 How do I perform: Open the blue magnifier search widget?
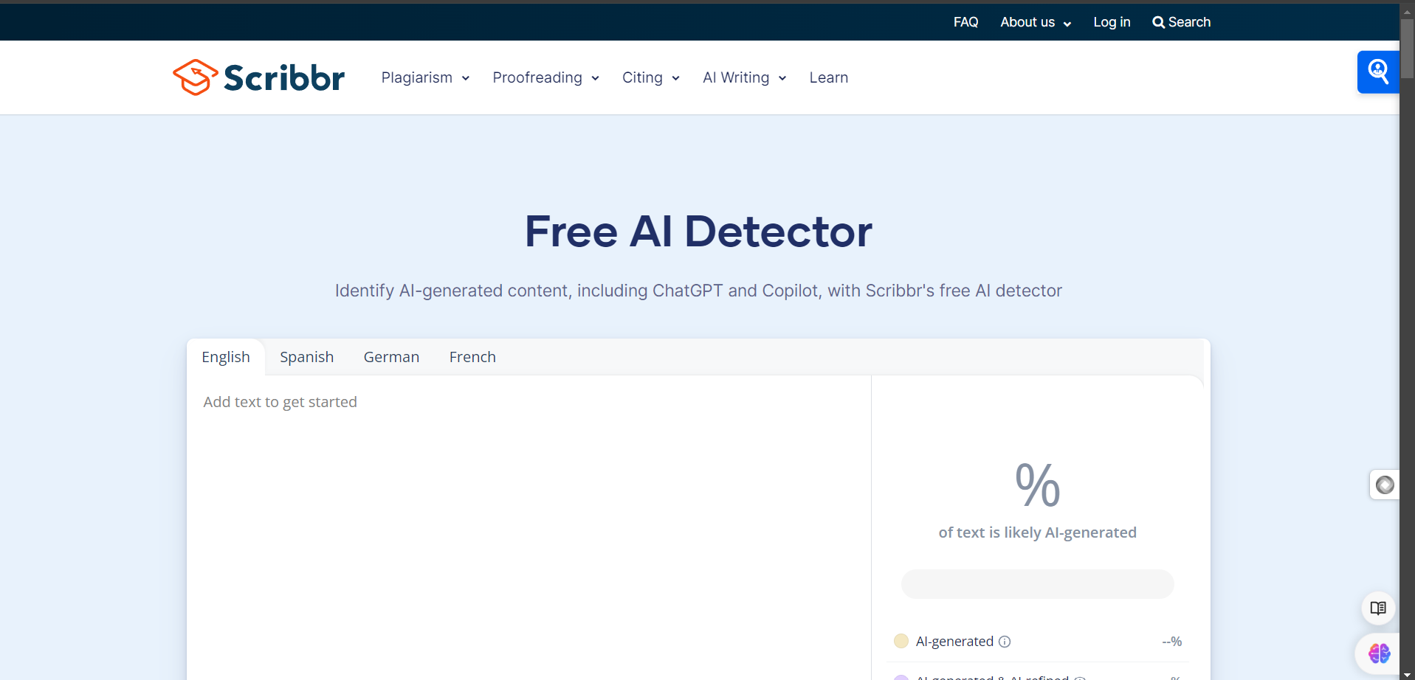click(x=1378, y=72)
